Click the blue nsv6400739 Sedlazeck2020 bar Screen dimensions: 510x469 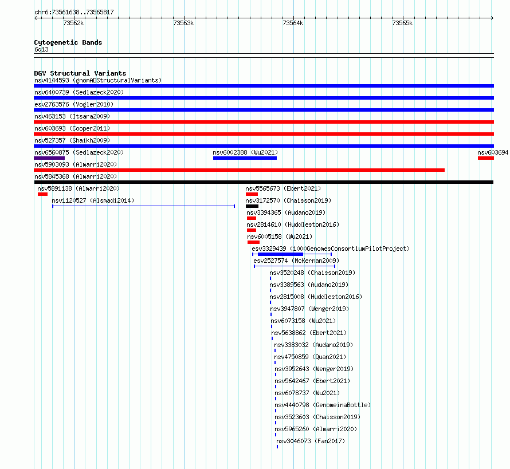(x=264, y=98)
